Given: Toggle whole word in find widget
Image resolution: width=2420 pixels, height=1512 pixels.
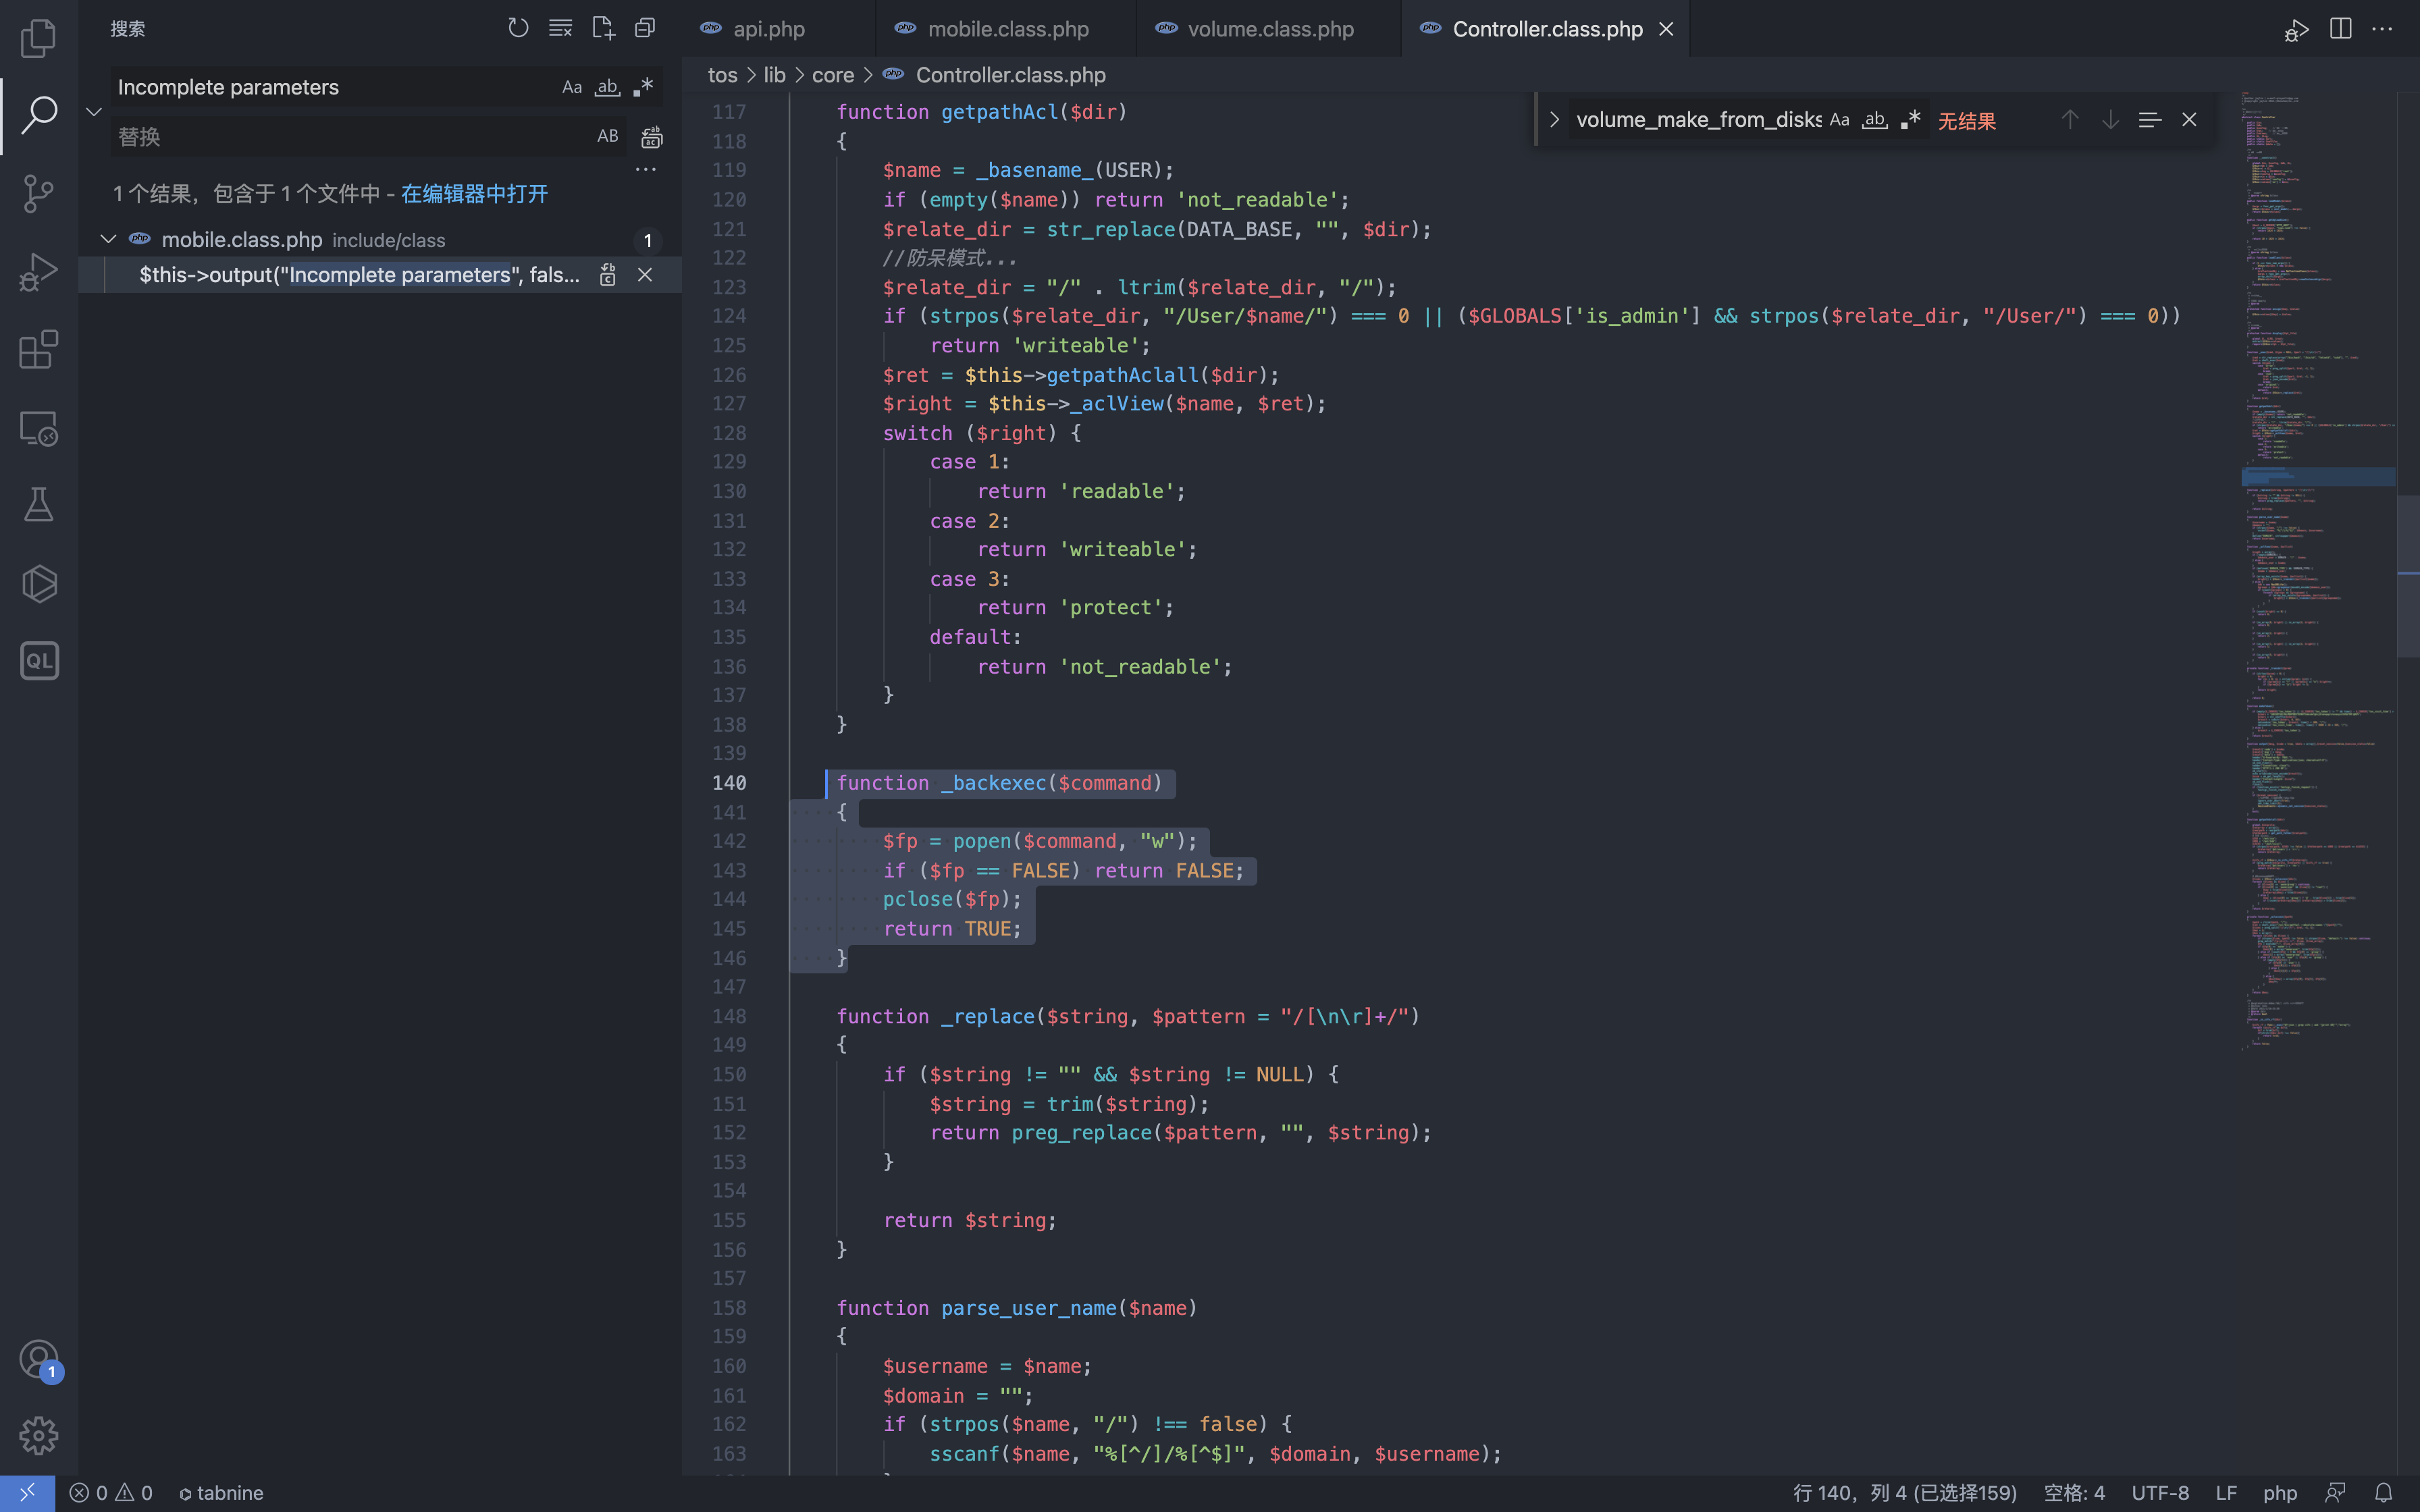Looking at the screenshot, I should point(1874,120).
